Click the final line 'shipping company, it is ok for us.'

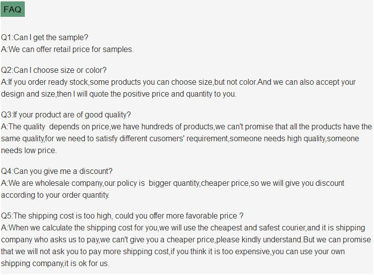[x=55, y=263]
